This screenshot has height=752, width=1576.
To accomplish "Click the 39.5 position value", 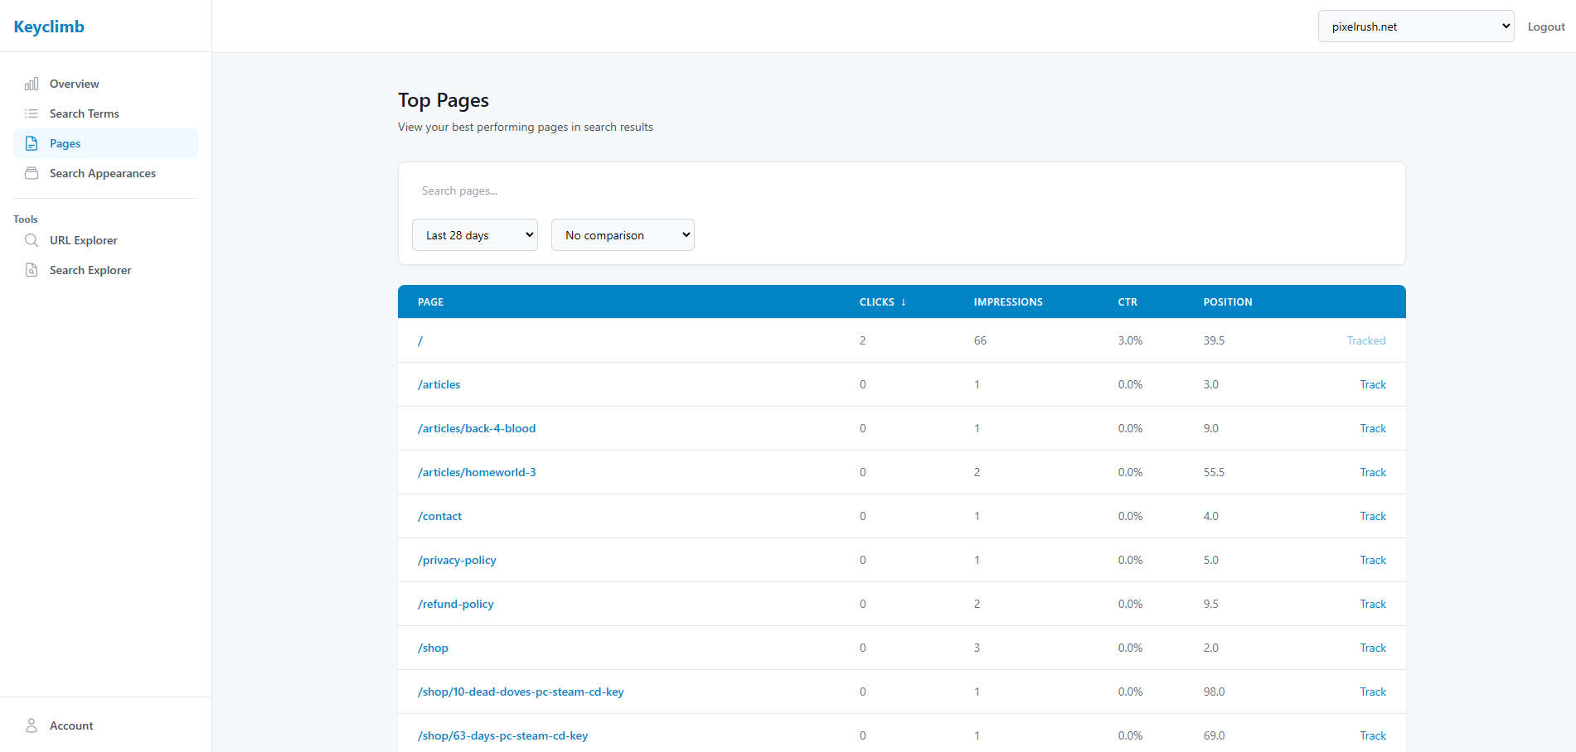I will click(1214, 340).
